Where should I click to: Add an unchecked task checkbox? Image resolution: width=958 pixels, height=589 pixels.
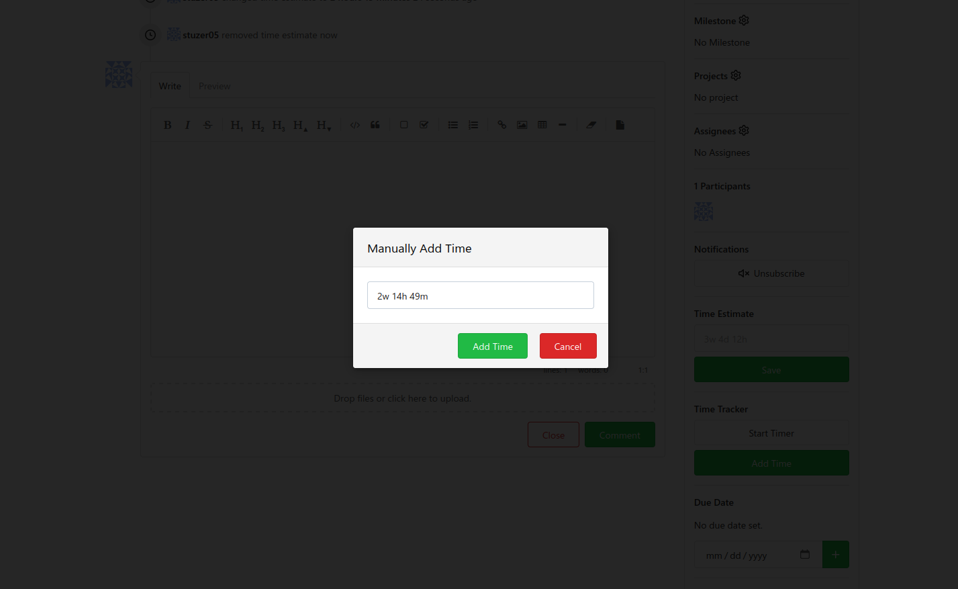coord(404,125)
